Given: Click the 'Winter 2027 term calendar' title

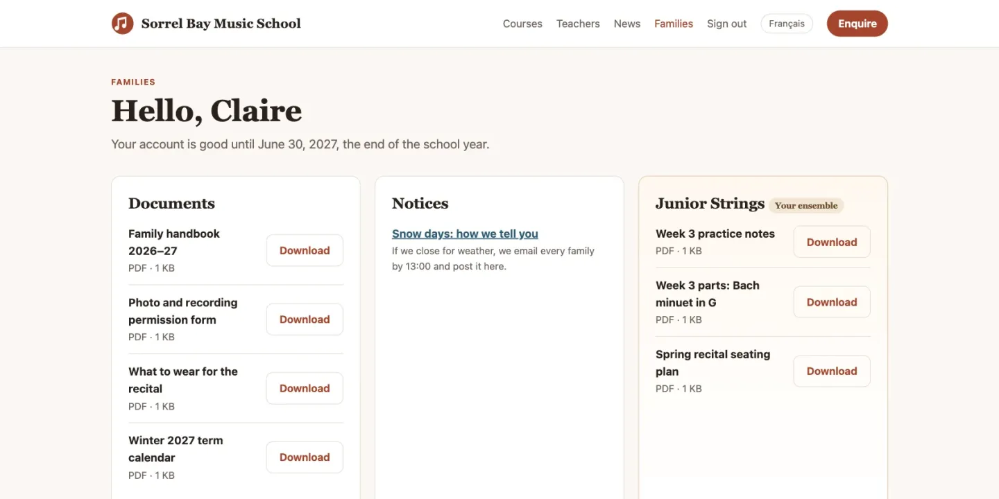Looking at the screenshot, I should [176, 448].
